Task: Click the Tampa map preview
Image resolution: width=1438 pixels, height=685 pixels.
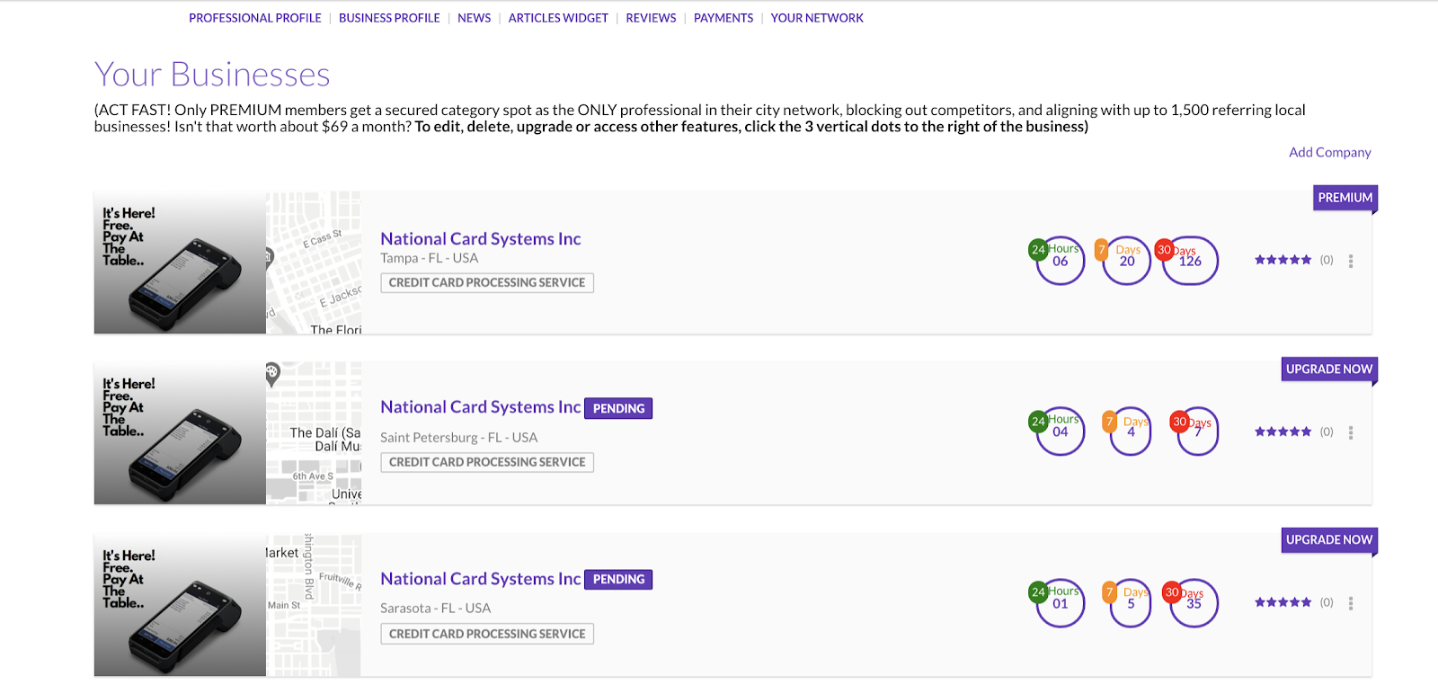Action: 314,262
